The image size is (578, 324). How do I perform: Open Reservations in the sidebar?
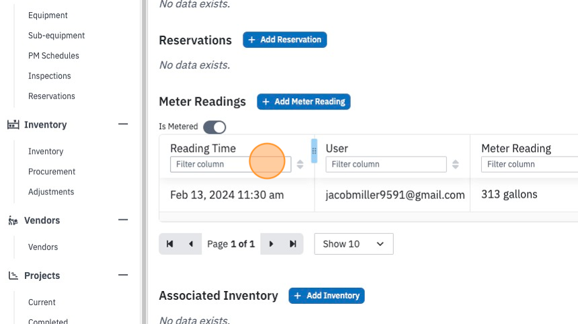click(x=52, y=96)
